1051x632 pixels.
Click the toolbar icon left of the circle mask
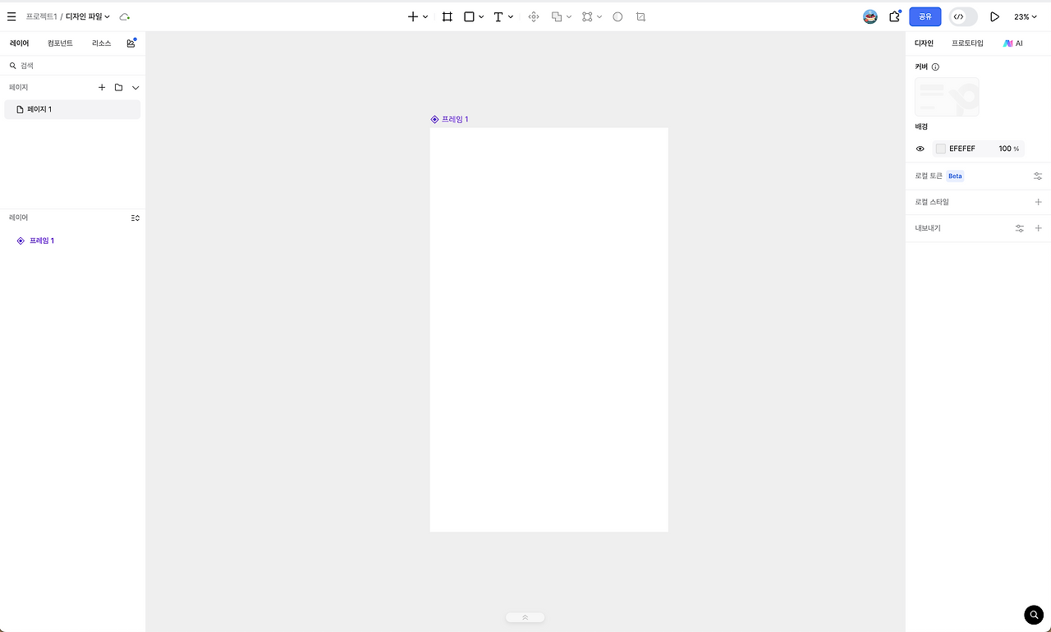pos(587,16)
